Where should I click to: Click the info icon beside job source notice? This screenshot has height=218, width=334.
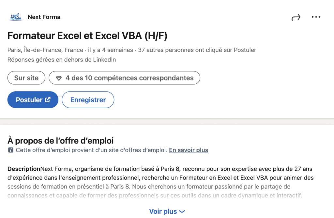point(11,150)
